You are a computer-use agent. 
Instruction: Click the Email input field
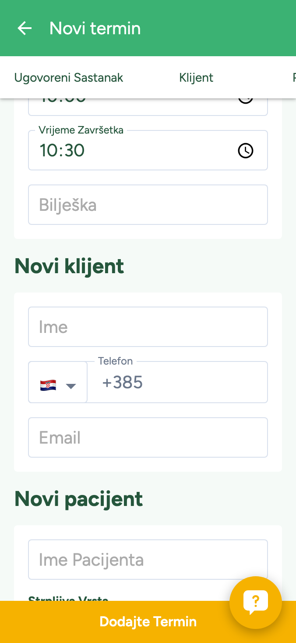tap(148, 438)
